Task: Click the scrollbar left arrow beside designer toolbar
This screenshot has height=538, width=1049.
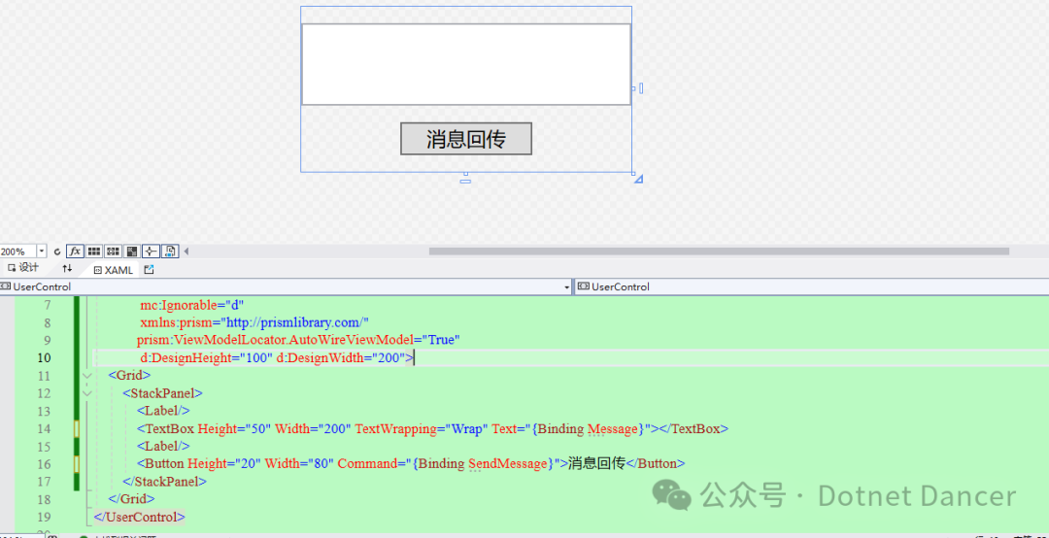Action: [x=186, y=252]
